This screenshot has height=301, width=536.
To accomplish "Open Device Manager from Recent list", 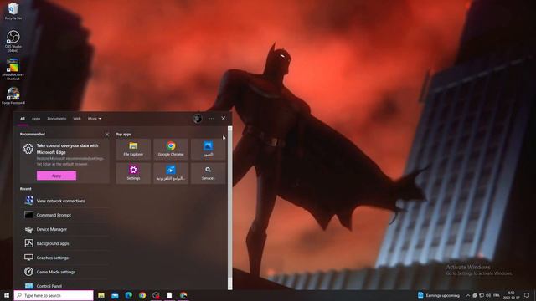I will pos(65,229).
